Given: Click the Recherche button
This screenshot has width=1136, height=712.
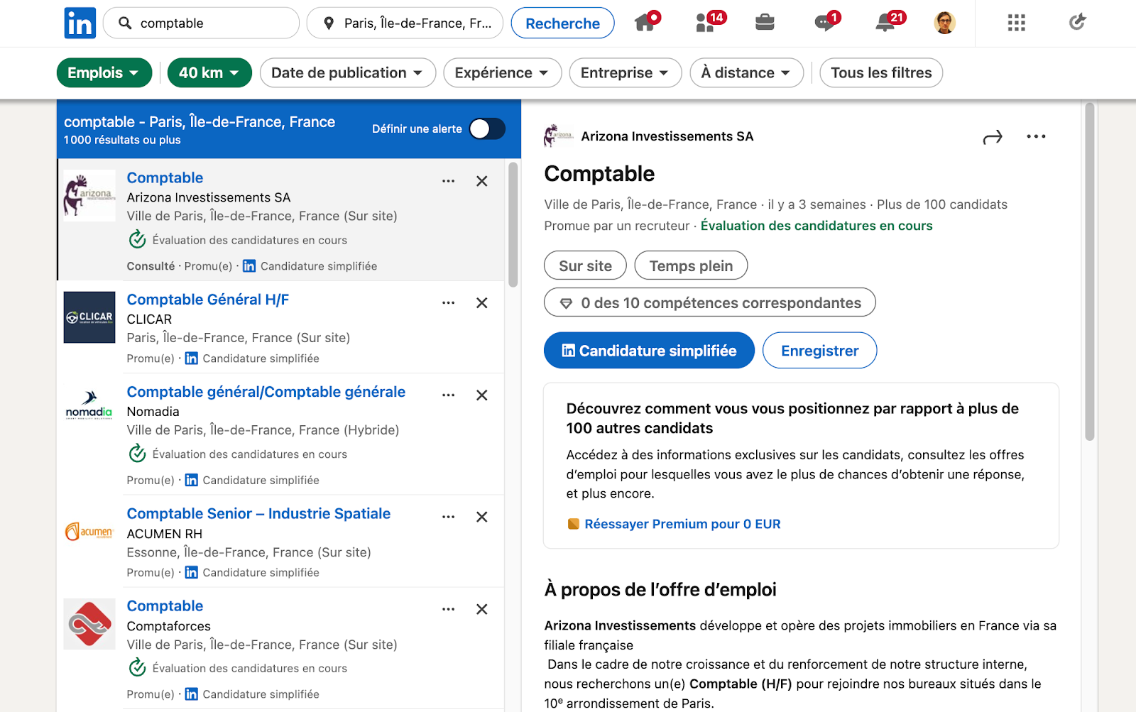Looking at the screenshot, I should (563, 23).
